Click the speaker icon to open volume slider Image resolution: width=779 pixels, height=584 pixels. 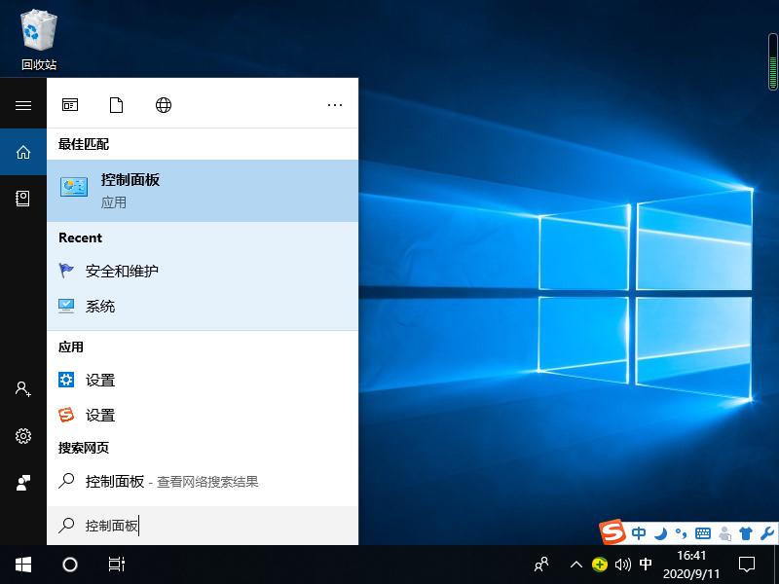623,565
